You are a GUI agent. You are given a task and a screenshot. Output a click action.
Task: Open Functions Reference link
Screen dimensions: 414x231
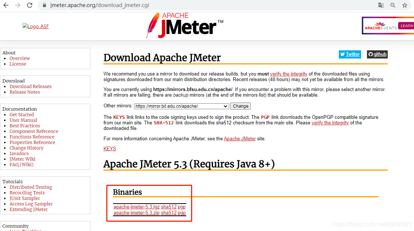[32, 137]
